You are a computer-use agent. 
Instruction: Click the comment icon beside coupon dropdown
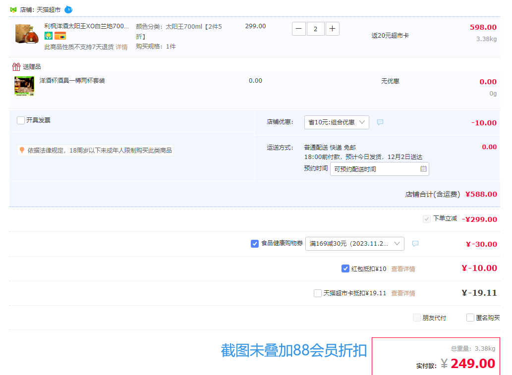click(x=415, y=243)
